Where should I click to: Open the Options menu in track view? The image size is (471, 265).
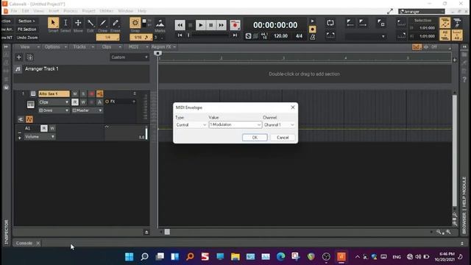click(54, 47)
